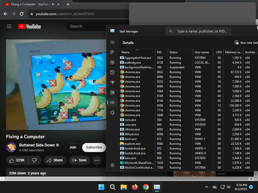Sort by User name column header
The image size is (258, 193).
pos(203,52)
